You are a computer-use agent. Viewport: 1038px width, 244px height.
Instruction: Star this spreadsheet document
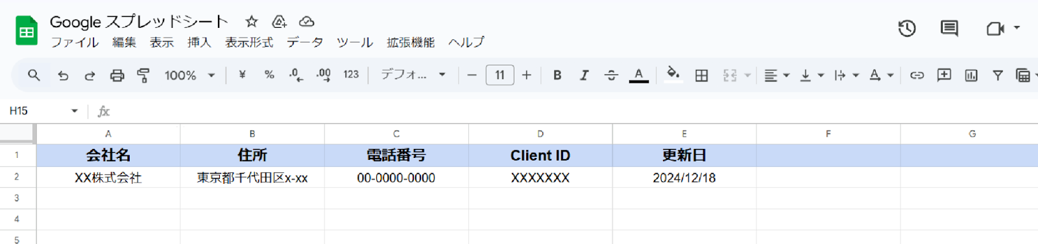[x=252, y=21]
